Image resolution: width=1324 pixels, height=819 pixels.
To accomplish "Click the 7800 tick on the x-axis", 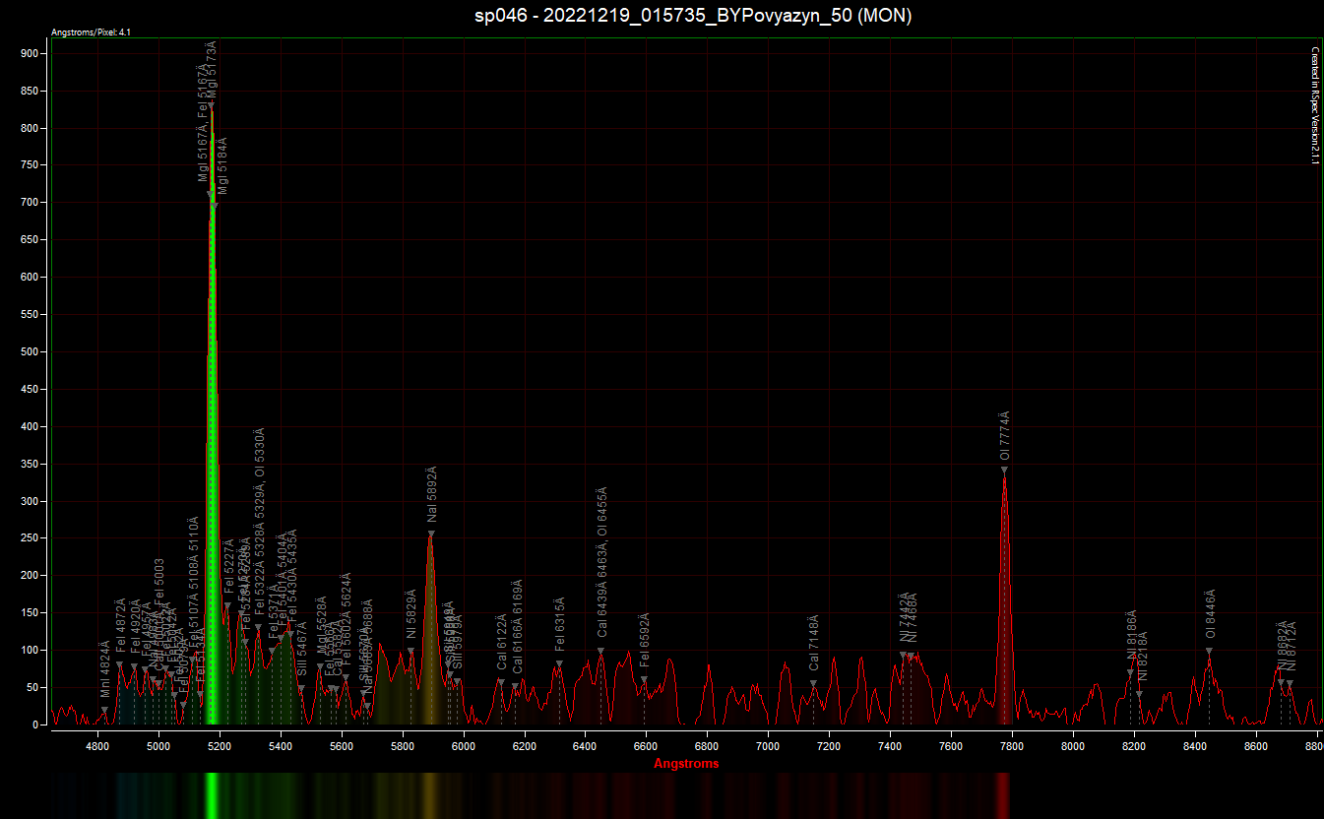I will 1012,746.
